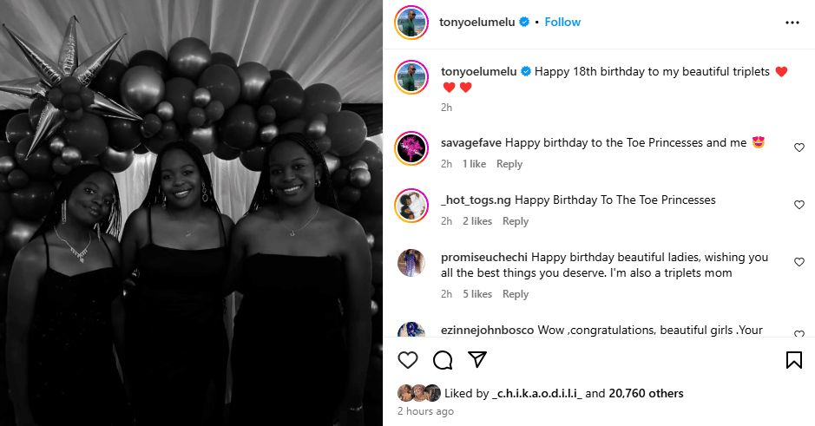Viewport: 815px width, 426px height.
Task: View savagefave's profile avatar
Action: [411, 148]
